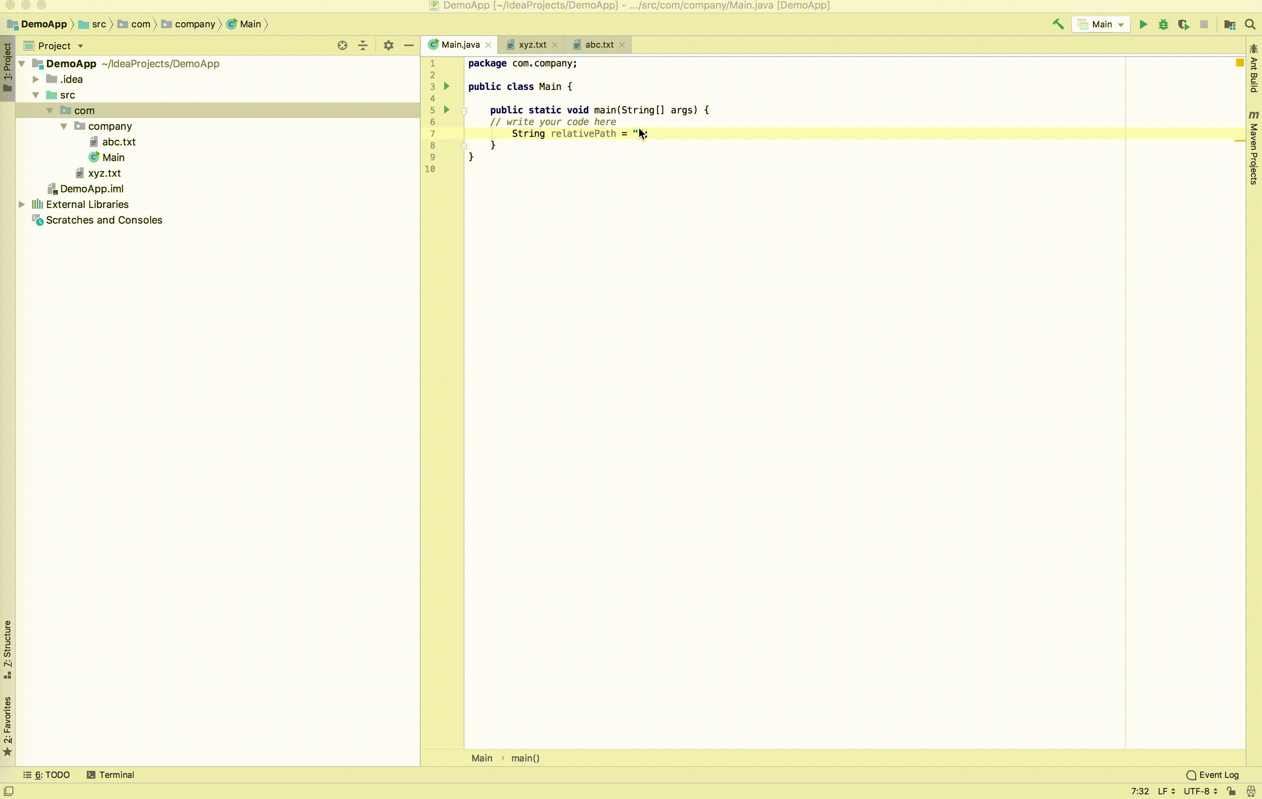Click the yellow warning marker in error stripe

tap(1239, 140)
